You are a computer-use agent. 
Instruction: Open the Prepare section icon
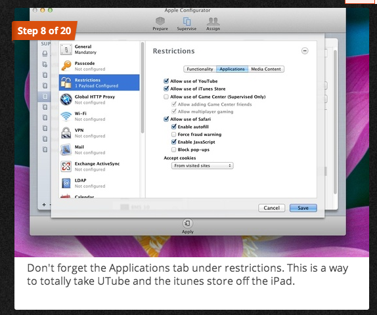coord(160,22)
